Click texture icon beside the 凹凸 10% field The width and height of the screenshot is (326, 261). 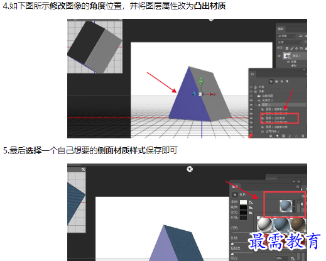click(x=293, y=258)
